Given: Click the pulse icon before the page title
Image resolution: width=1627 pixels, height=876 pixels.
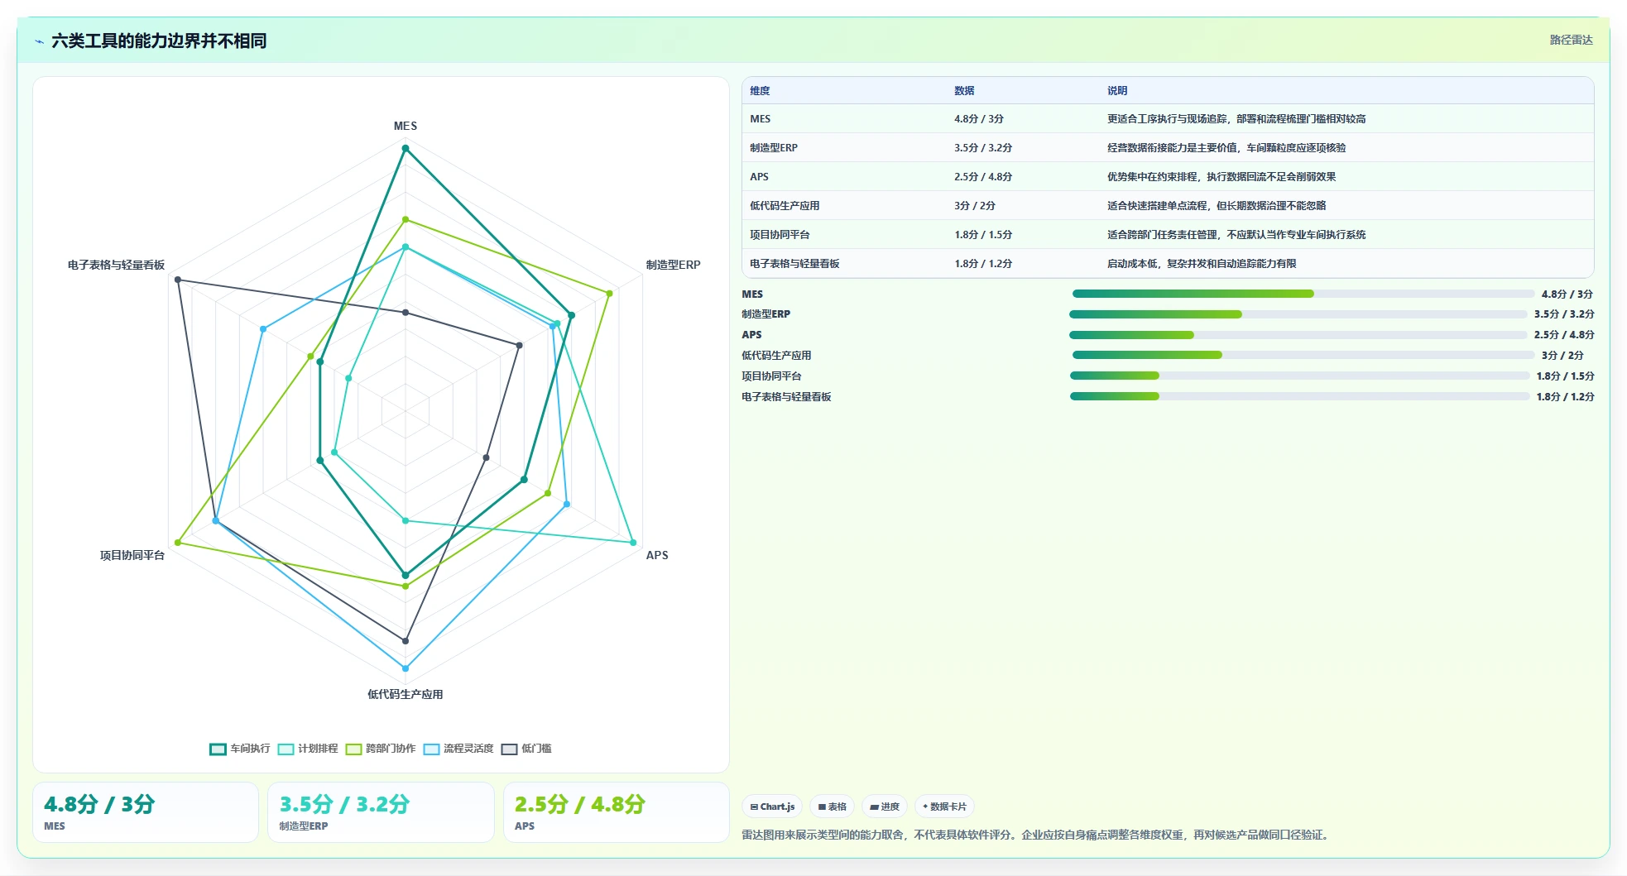Looking at the screenshot, I should click(x=39, y=41).
